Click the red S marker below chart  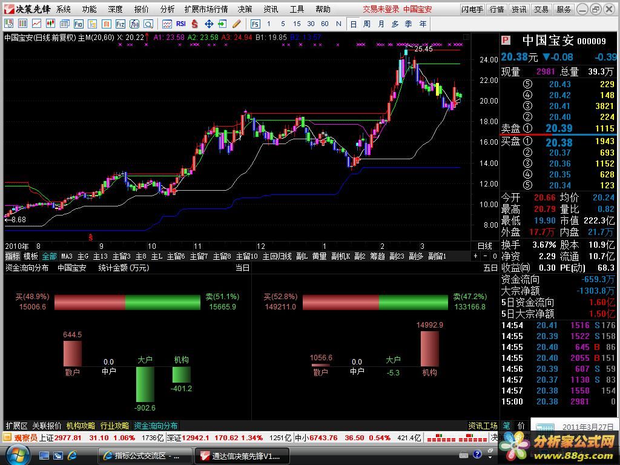pyautogui.click(x=91, y=237)
